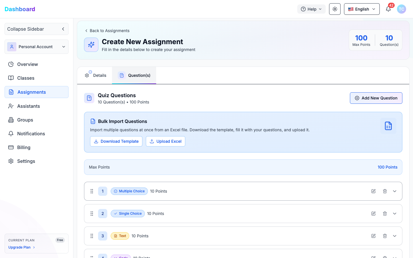Click the Add New Question button
Viewport: 413px width, 258px height.
376,98
